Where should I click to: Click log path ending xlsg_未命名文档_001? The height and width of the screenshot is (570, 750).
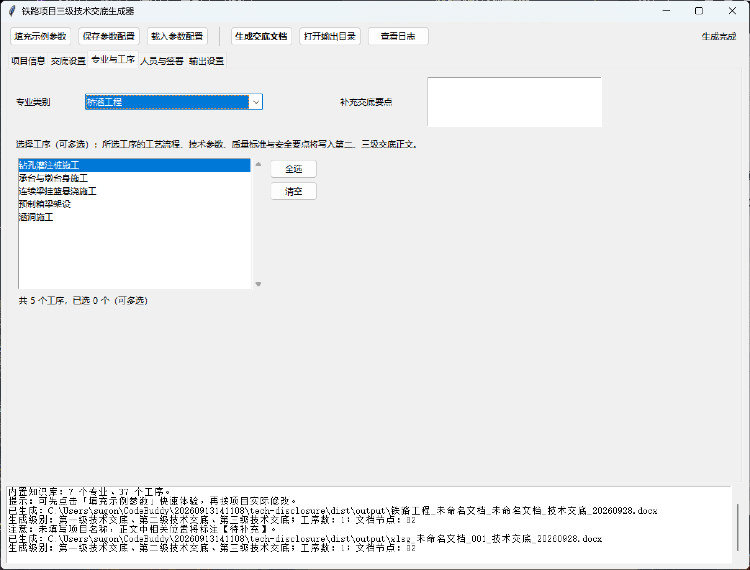click(305, 538)
